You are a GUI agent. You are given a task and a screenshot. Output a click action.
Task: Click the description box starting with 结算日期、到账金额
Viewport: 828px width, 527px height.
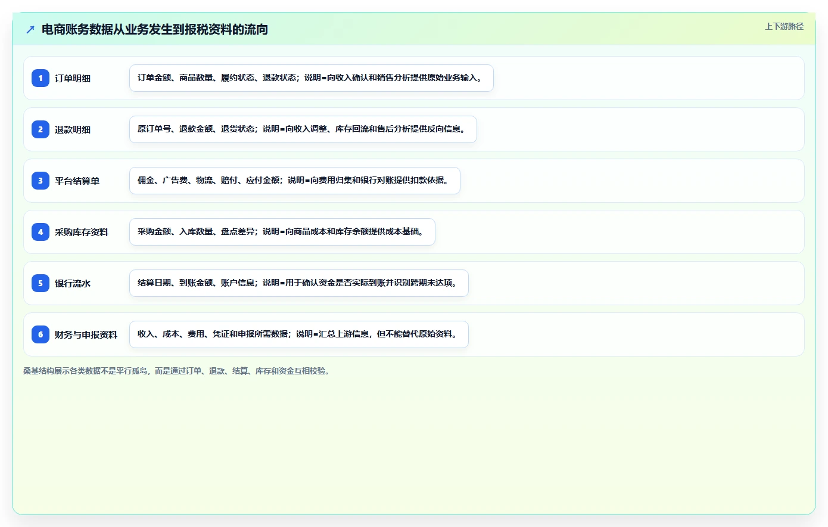tap(299, 283)
